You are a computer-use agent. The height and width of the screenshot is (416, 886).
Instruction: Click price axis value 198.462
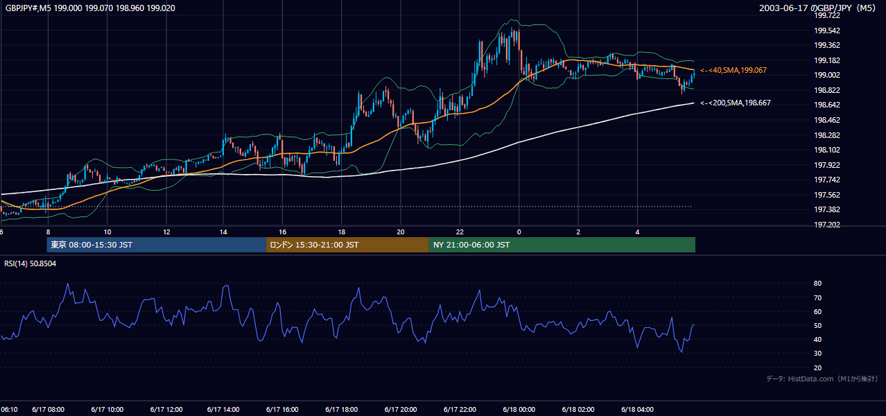click(x=827, y=120)
